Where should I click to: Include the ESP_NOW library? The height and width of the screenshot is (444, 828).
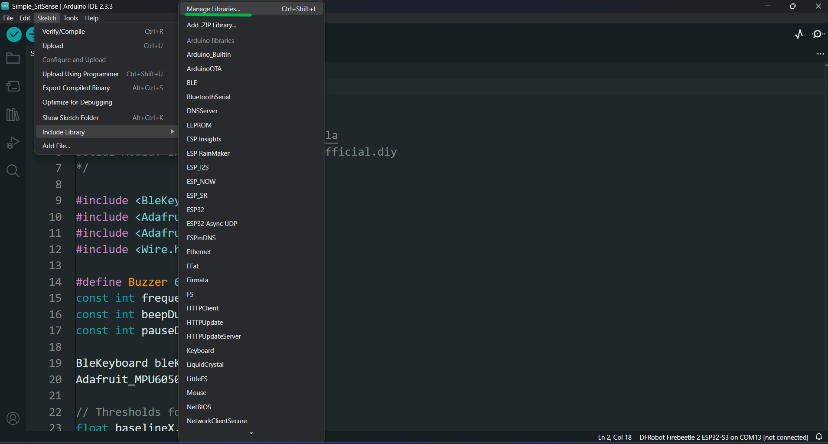[x=251, y=182]
